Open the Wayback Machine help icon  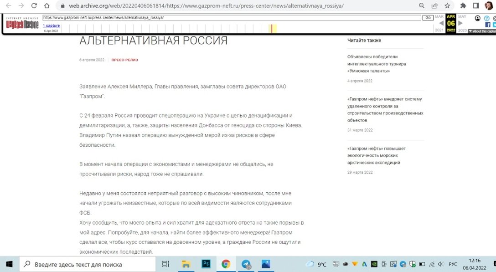(487, 18)
